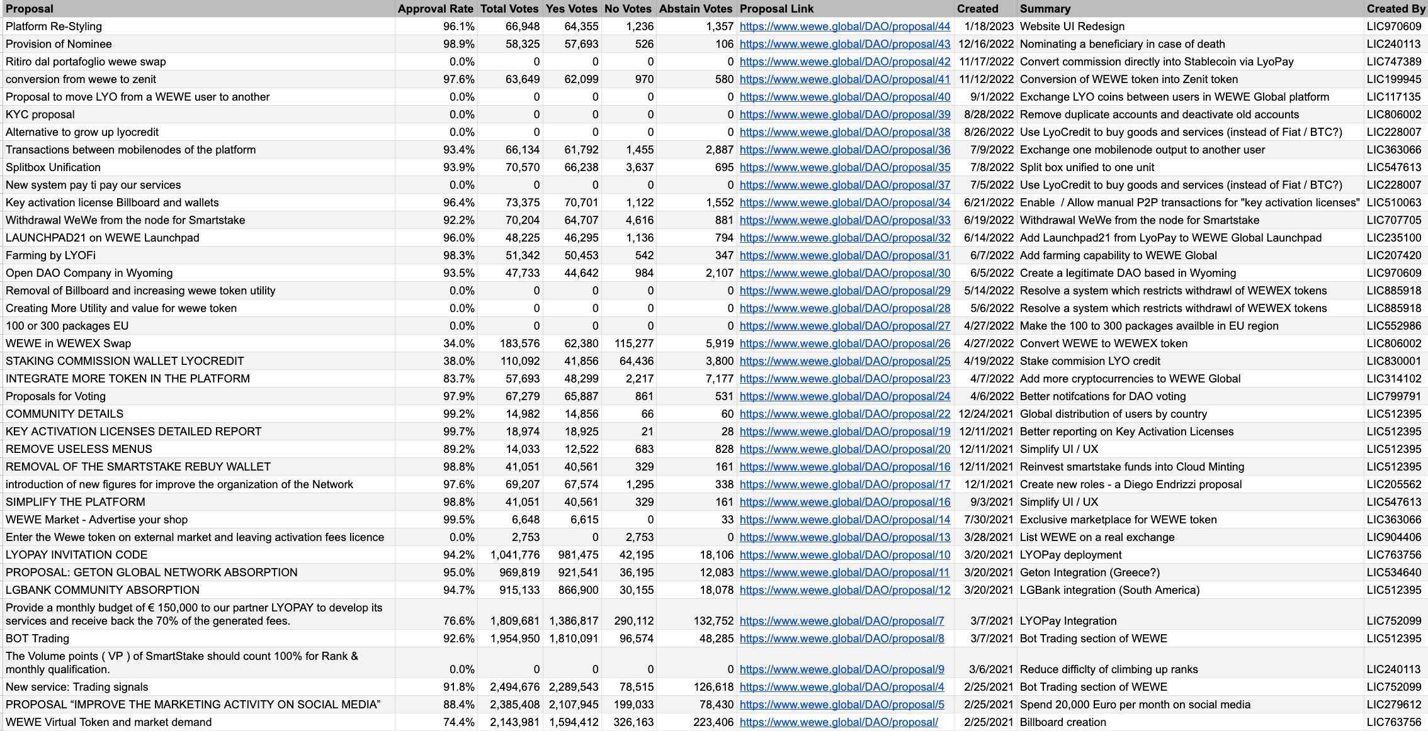
Task: Click the Summary column header
Action: pos(1045,9)
